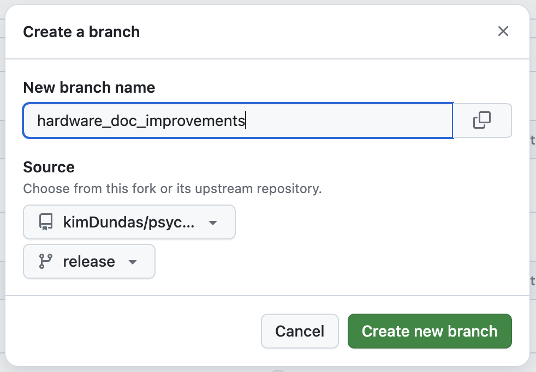Click the release branch name text

(x=89, y=262)
